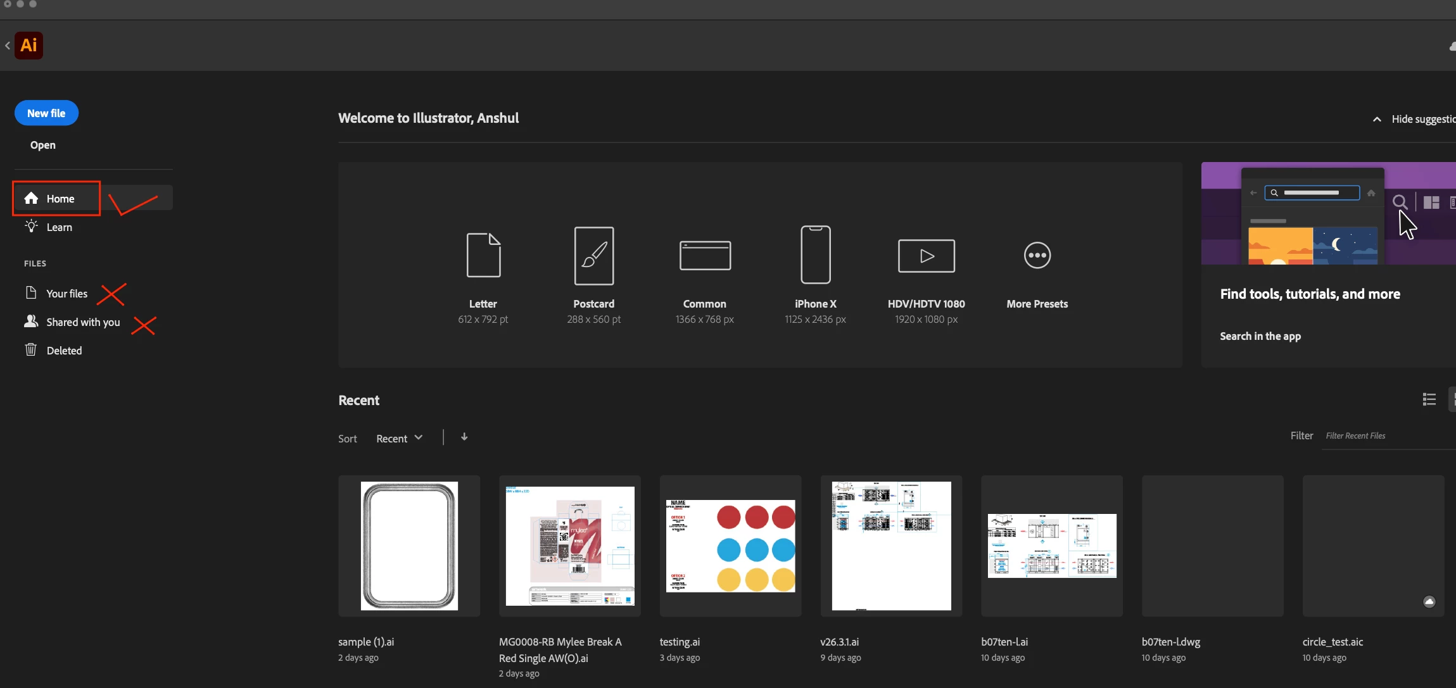Open Shared with you section
The height and width of the screenshot is (688, 1456).
[x=83, y=322]
